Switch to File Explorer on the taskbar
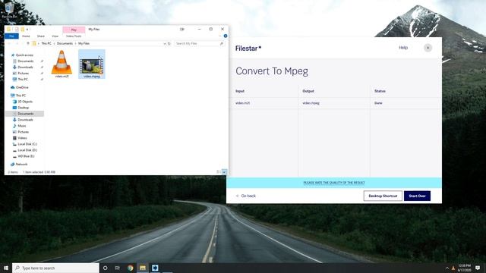This screenshot has width=486, height=273. (x=143, y=268)
